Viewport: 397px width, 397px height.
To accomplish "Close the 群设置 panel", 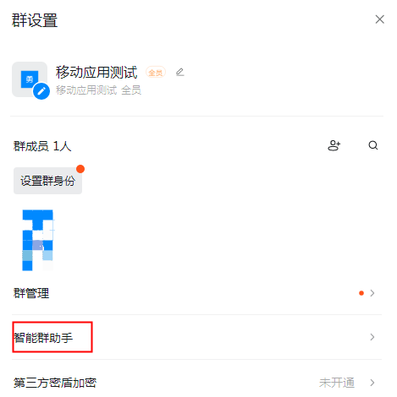I will click(x=379, y=19).
